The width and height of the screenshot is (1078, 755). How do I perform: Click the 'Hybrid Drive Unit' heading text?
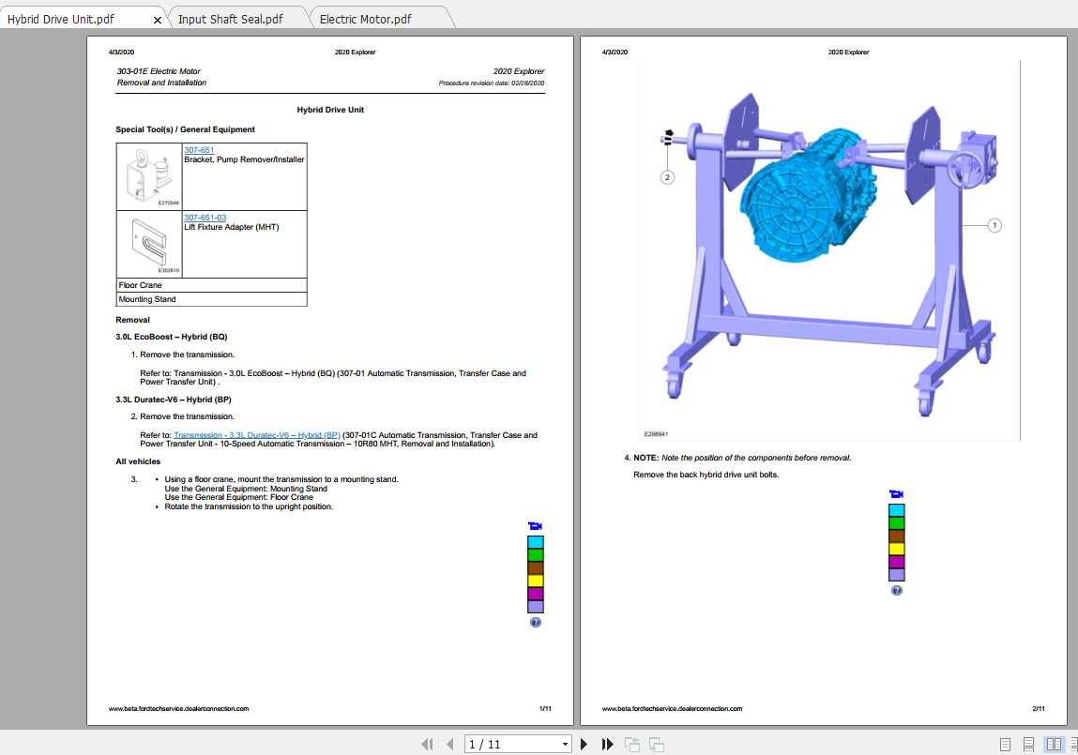pos(330,110)
